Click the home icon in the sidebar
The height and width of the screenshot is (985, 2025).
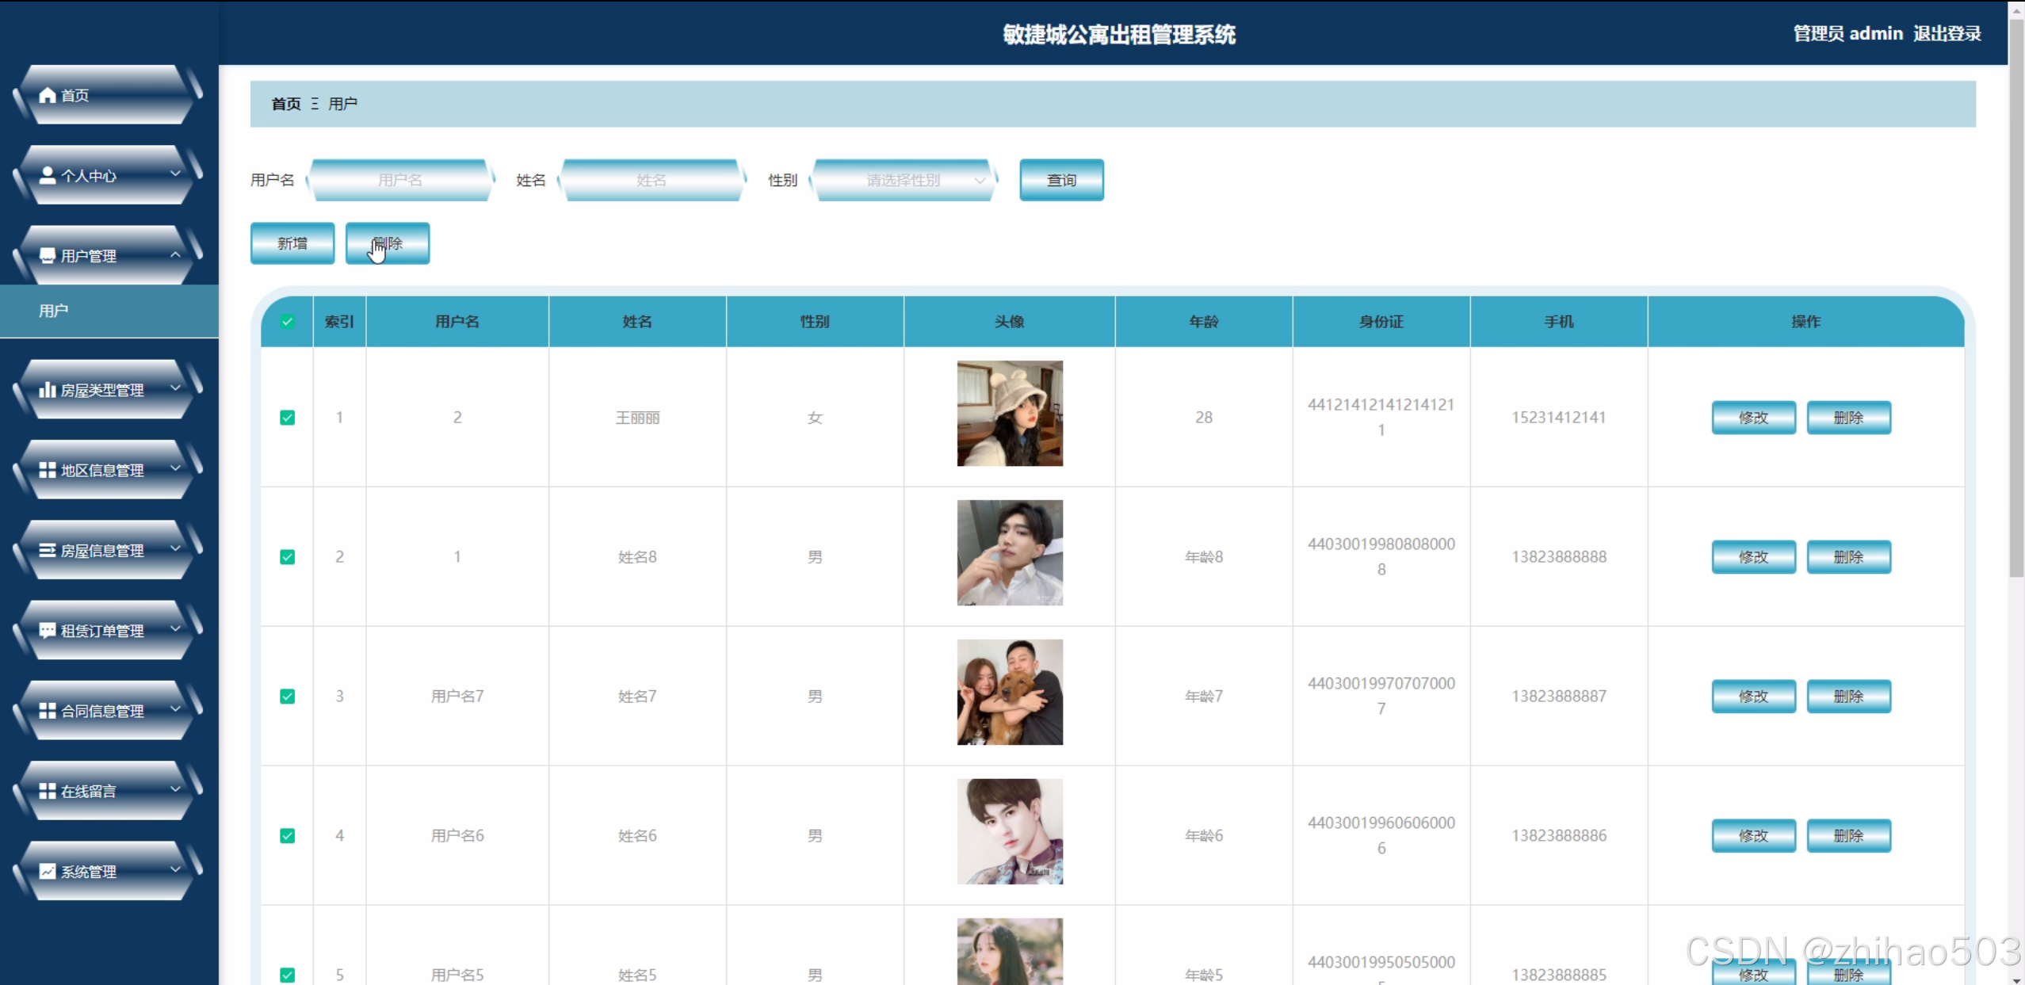[48, 95]
